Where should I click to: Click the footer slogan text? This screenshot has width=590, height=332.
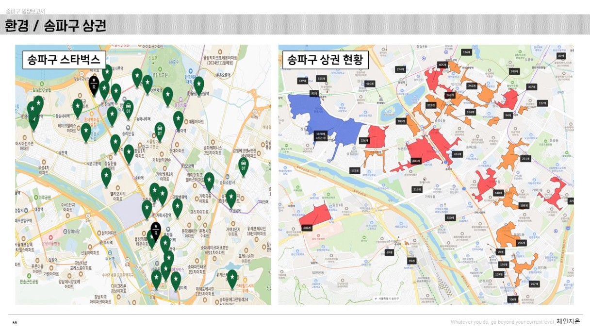(502, 322)
